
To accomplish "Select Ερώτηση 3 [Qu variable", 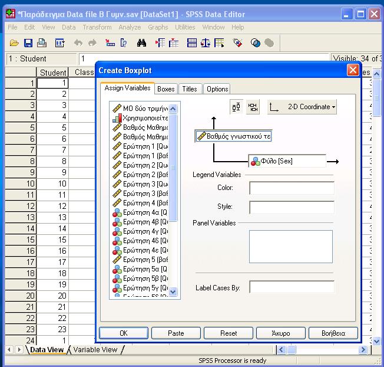I will (140, 183).
